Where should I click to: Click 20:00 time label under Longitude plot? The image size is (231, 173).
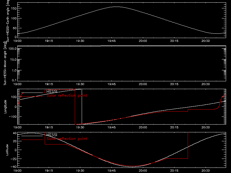pyautogui.click(x=143, y=127)
